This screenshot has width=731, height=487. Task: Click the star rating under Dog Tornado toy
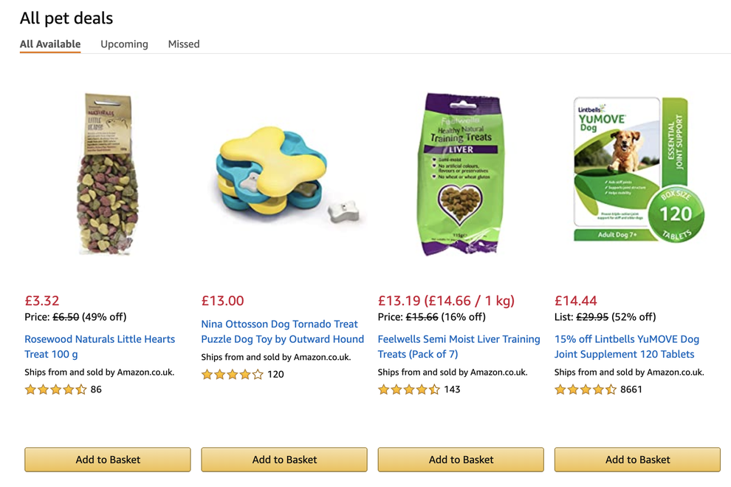click(x=232, y=375)
